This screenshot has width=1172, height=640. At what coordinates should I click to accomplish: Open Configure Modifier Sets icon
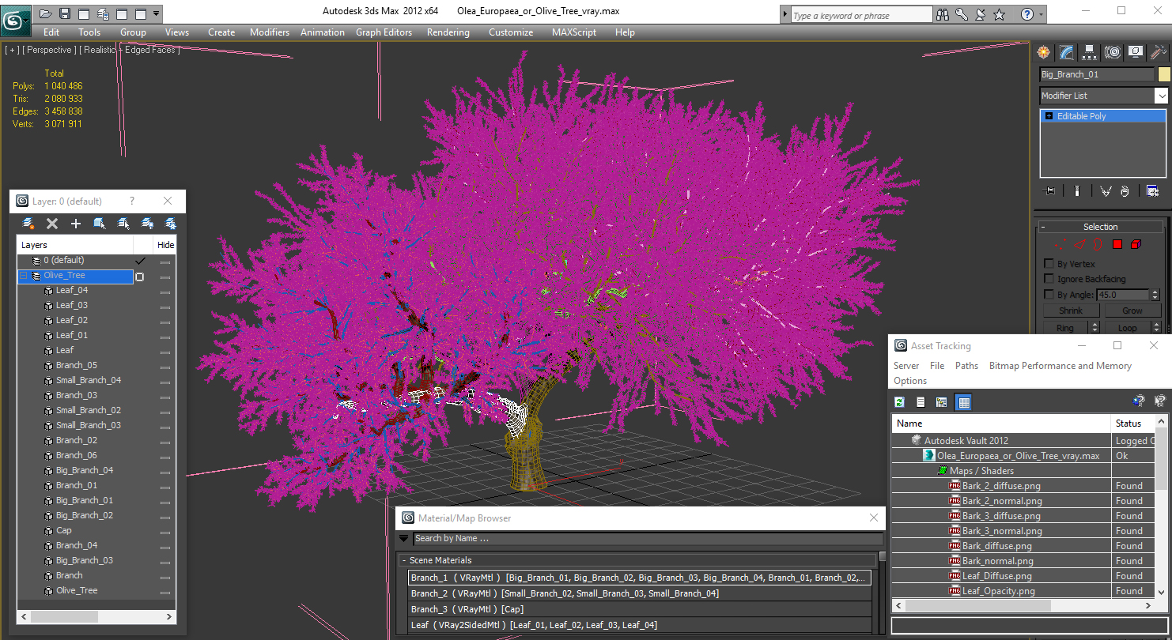click(x=1152, y=191)
